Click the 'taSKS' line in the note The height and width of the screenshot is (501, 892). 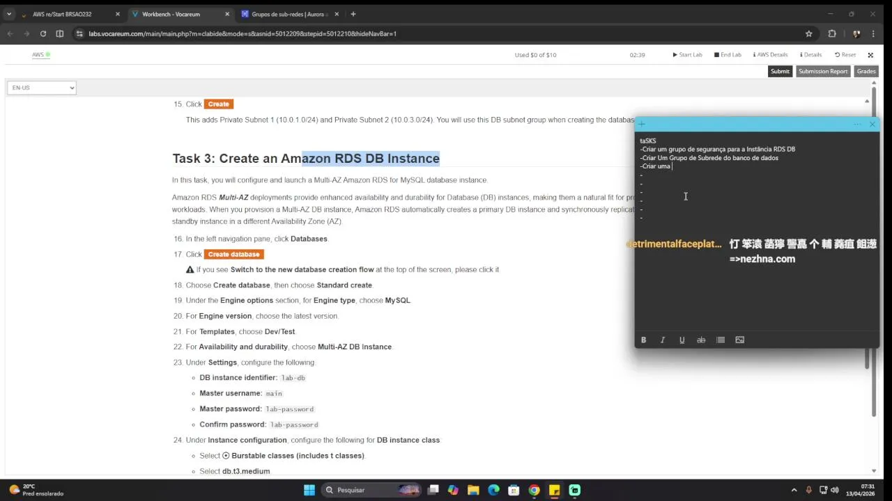coord(648,141)
